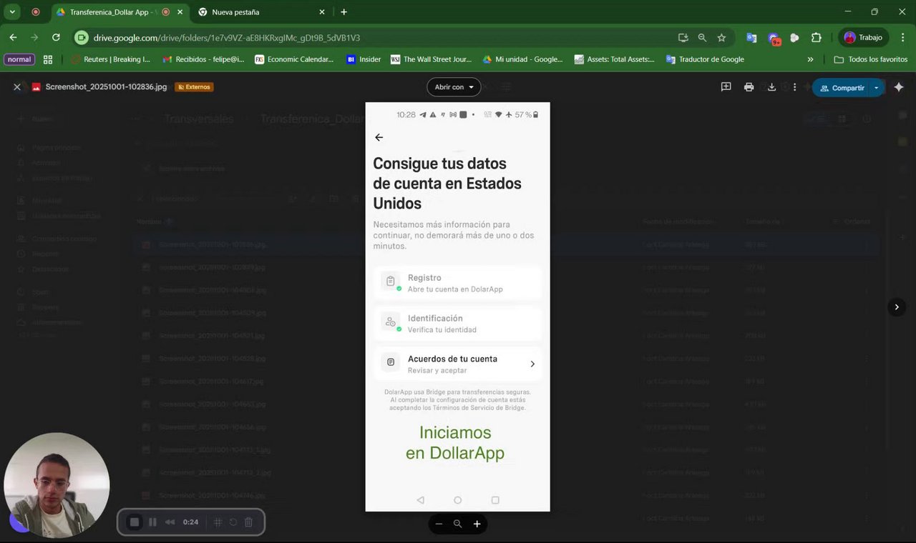The height and width of the screenshot is (543, 916).
Task: Close the Nueva pestaña tab
Action: pos(322,12)
